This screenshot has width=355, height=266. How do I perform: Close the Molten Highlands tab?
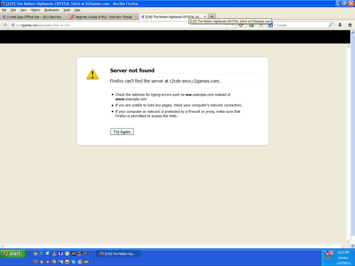[205, 17]
